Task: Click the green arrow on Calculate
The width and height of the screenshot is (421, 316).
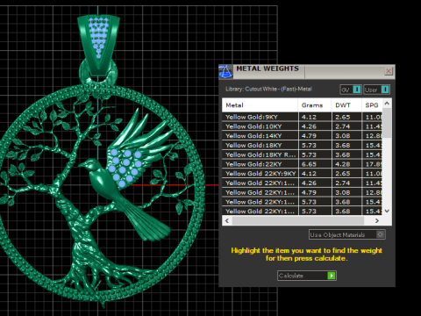Action: 332,276
